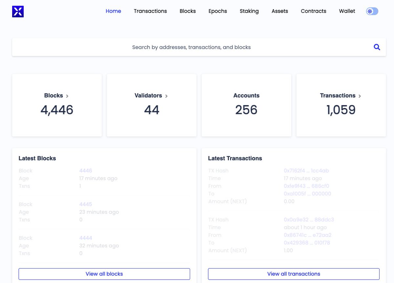This screenshot has width=394, height=283.
Task: Click the chevron next to Blocks card title
Action: [67, 96]
